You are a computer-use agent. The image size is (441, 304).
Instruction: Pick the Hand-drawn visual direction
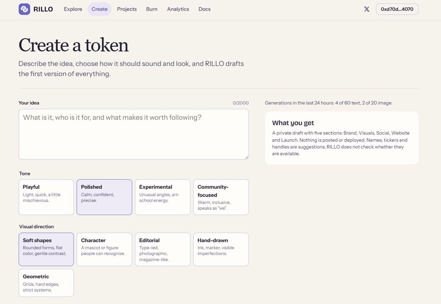(221, 249)
